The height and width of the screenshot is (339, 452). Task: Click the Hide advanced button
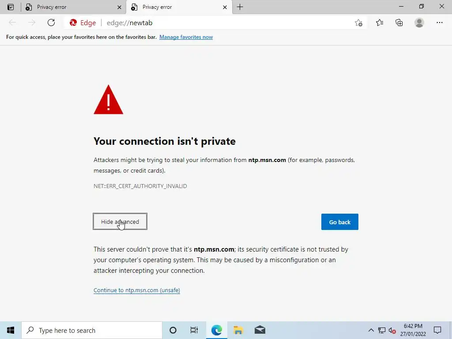120,222
